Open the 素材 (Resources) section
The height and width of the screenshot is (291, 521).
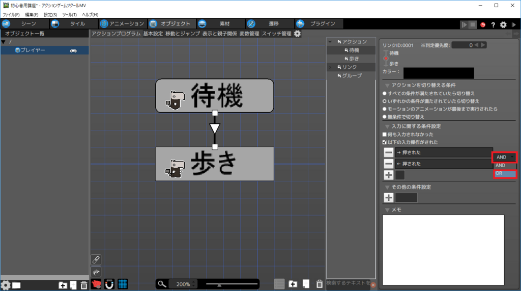click(x=221, y=23)
